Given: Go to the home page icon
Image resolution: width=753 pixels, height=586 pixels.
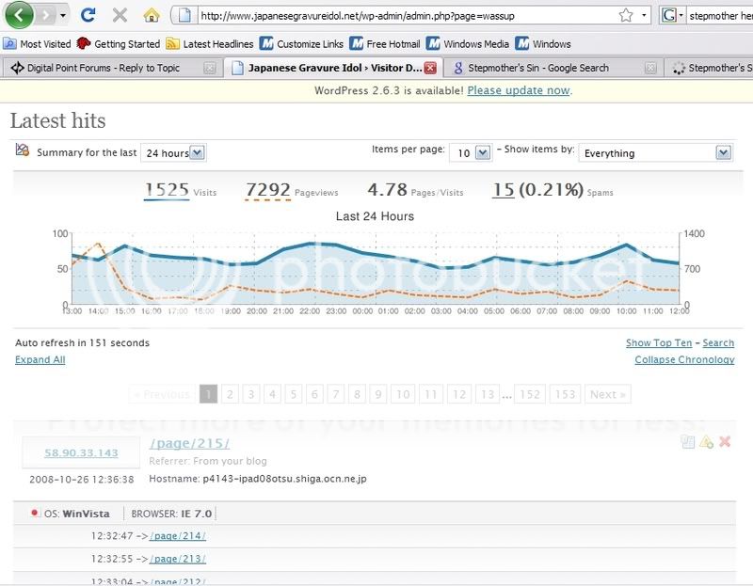Looking at the screenshot, I should (x=152, y=15).
